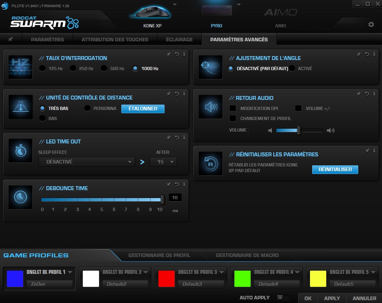Click the Taux d'interrogation HZ icon
The image size is (382, 303).
click(x=20, y=67)
